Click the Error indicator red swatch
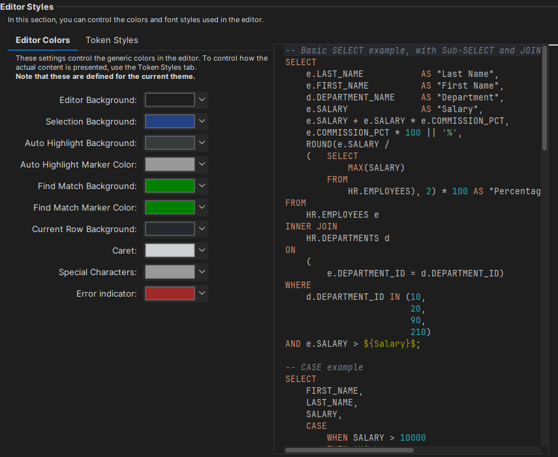This screenshot has height=457, width=558. click(170, 293)
